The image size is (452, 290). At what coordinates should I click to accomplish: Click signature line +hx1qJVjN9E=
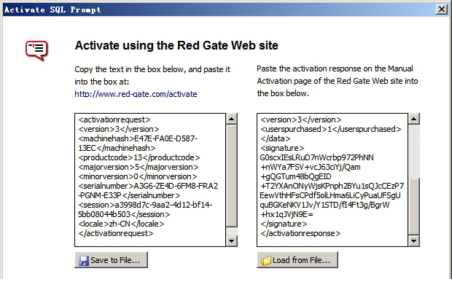287,214
